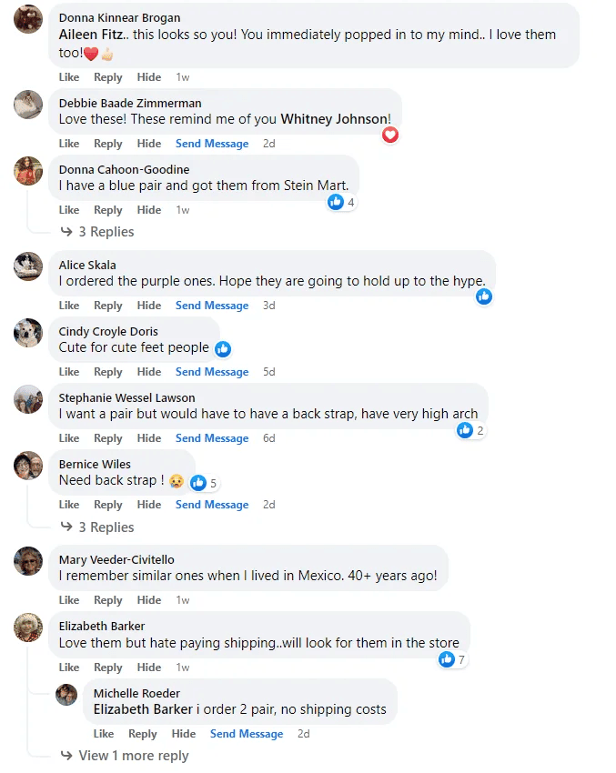Open Donna Kinnear Brogan's profile picture

[28, 18]
